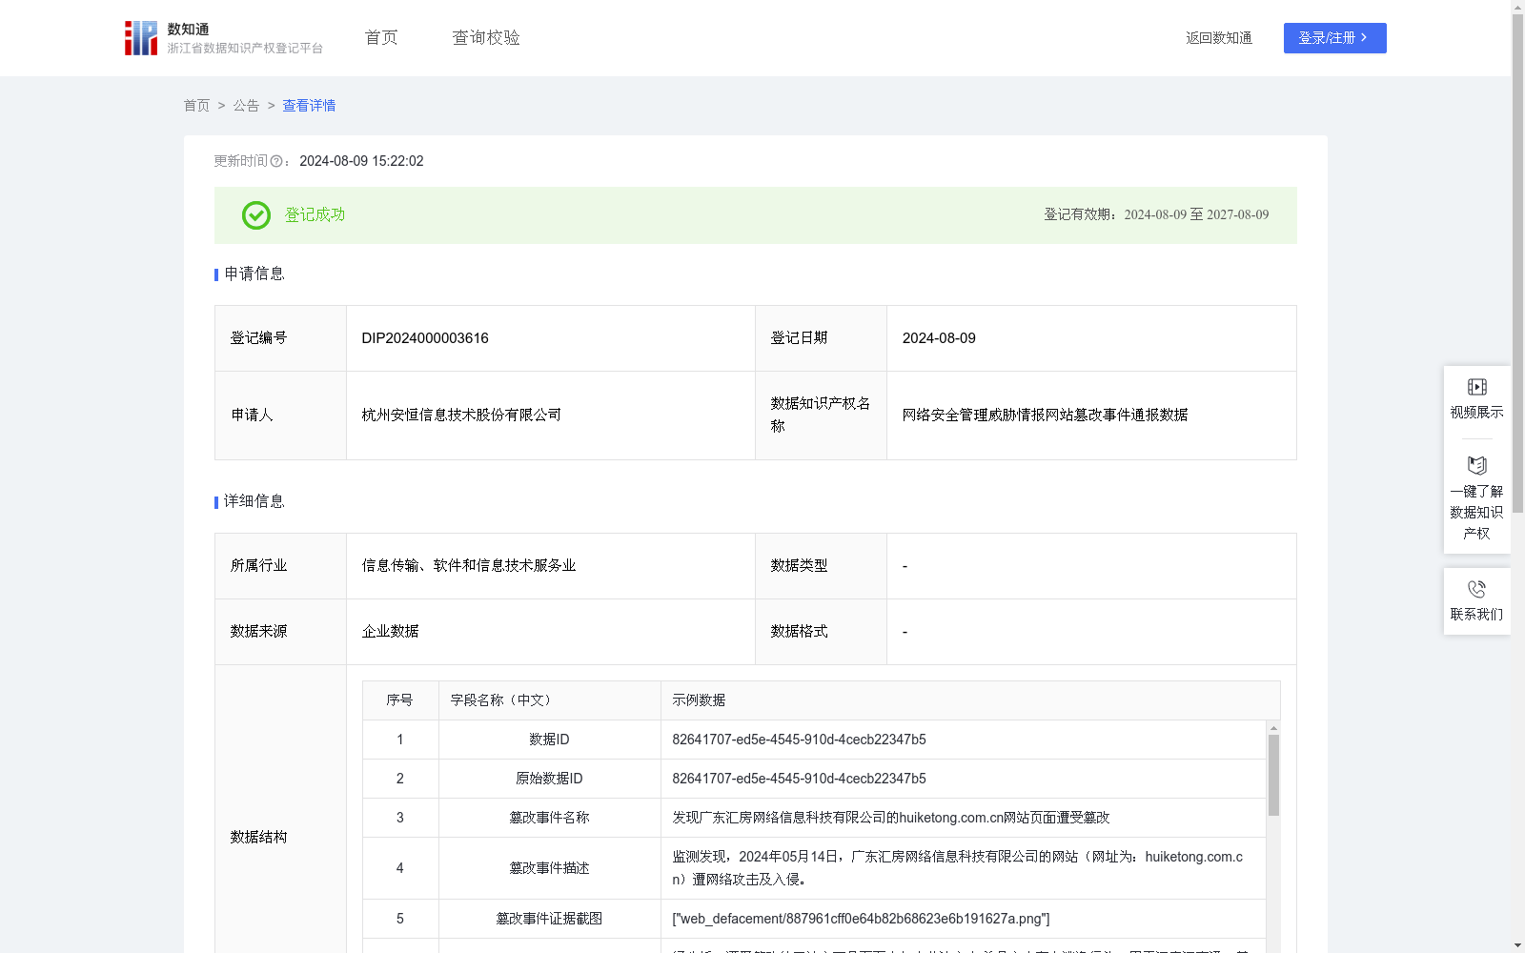The width and height of the screenshot is (1525, 953).
Task: Click the 篡改事件名称 field name
Action: [549, 818]
